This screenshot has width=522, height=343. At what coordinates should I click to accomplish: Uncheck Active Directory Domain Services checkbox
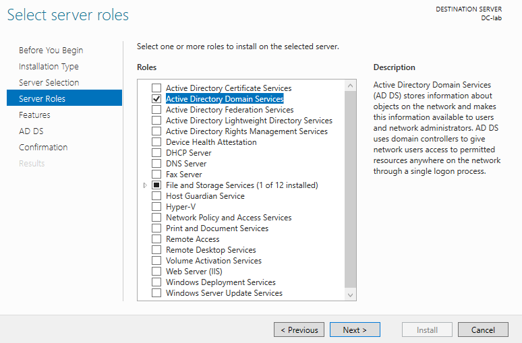tap(156, 99)
